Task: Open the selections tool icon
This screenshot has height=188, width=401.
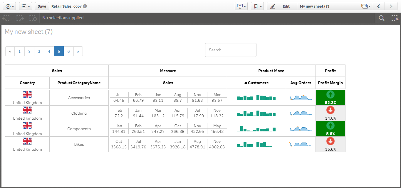Action: click(x=395, y=18)
